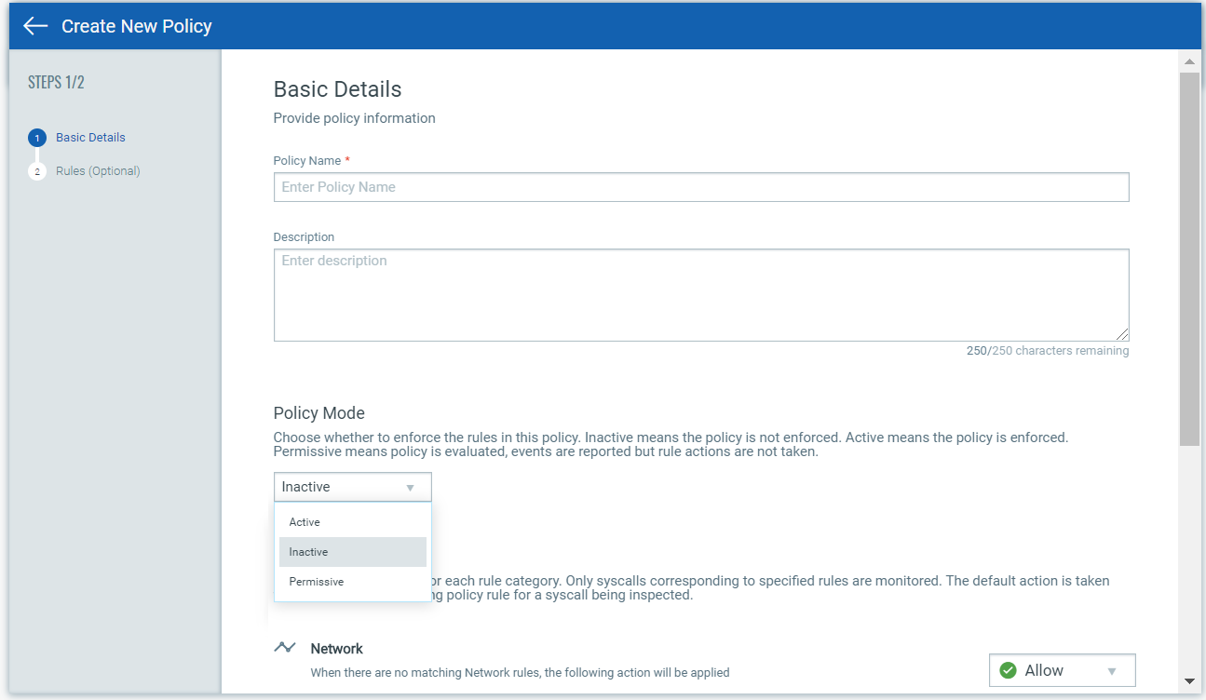The height and width of the screenshot is (700, 1206).
Task: Click the scrollbar up arrow
Action: coord(1189,61)
